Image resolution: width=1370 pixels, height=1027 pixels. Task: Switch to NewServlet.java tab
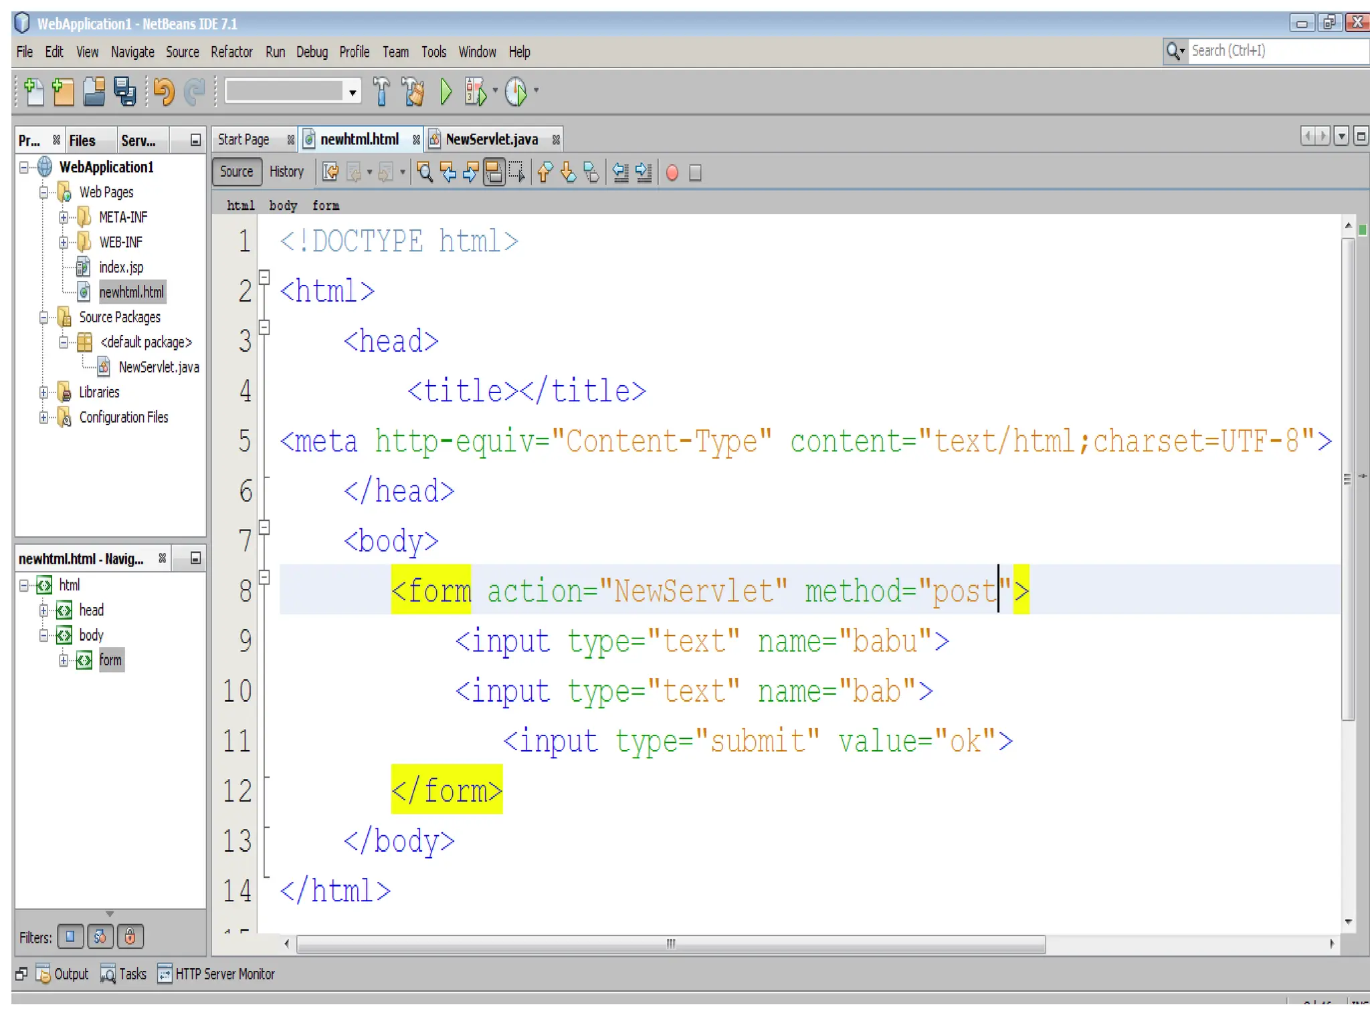[491, 139]
